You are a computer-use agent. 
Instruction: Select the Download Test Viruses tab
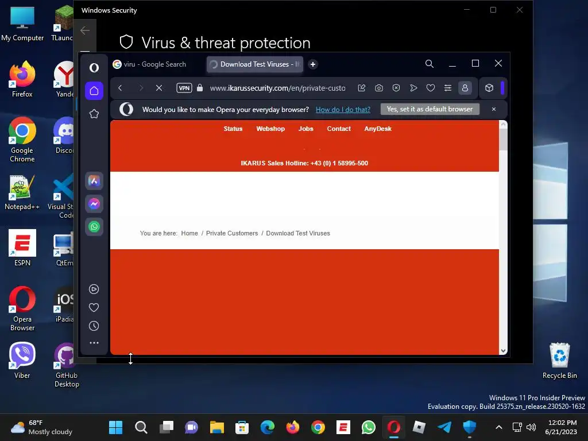point(254,64)
